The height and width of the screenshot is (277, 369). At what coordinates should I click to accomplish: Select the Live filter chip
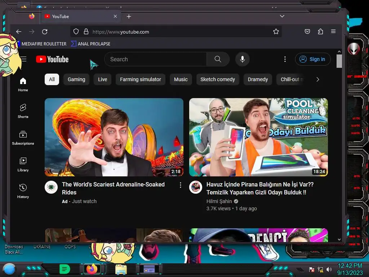pos(103,79)
